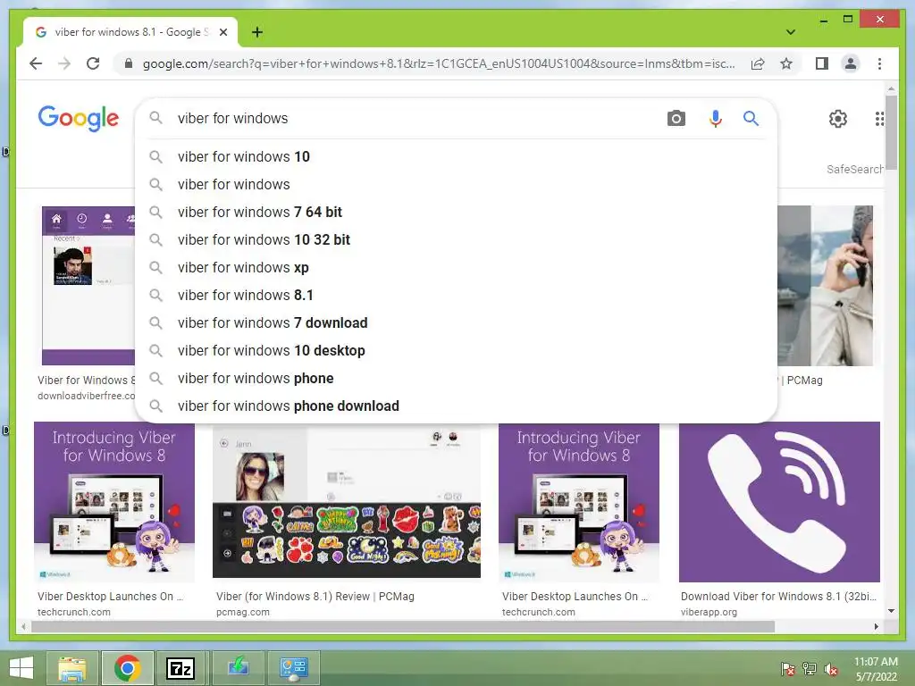Screen dimensions: 915x686
Task: Pick the viber for windows 8.1 suggestion
Action: [456, 295]
